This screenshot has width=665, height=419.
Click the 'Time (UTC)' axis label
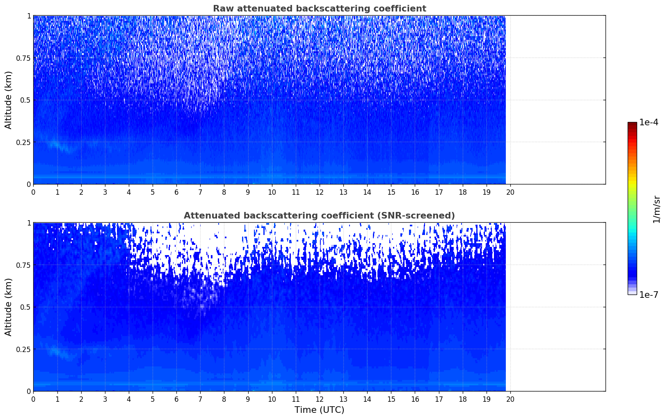click(319, 410)
